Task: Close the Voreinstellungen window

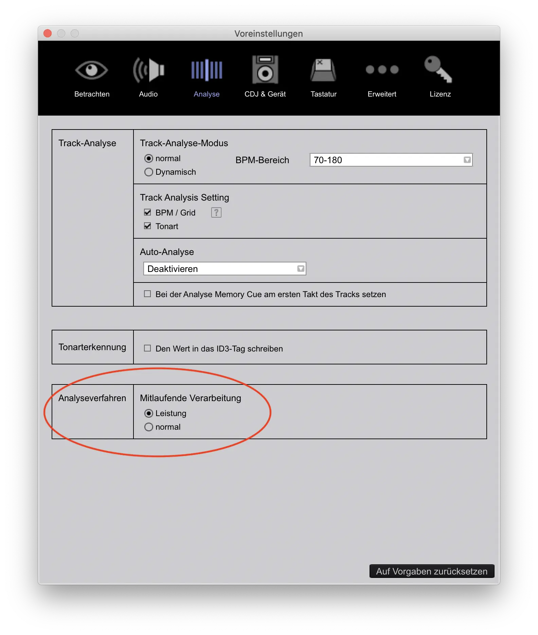Action: coord(48,33)
